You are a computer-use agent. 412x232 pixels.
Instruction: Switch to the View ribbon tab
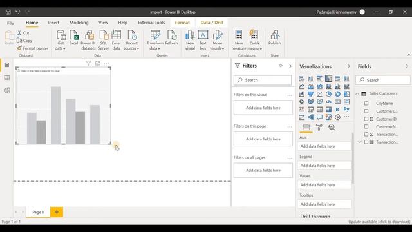(x=103, y=23)
